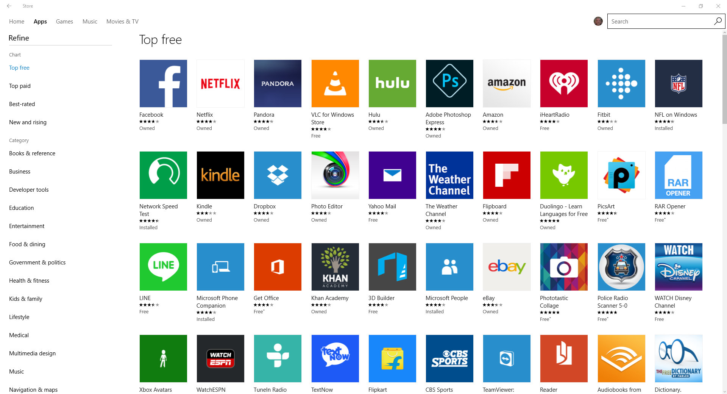
Task: Open the Facebook app tile
Action: point(163,83)
